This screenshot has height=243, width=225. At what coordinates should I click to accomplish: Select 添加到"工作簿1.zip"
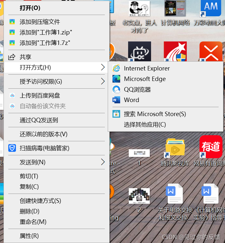tap(56, 32)
